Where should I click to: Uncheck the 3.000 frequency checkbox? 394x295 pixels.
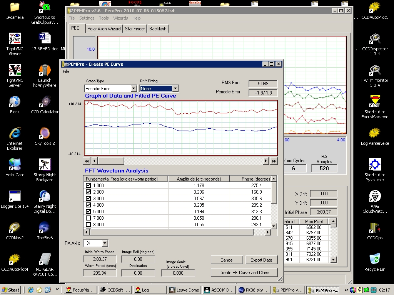[88, 199]
